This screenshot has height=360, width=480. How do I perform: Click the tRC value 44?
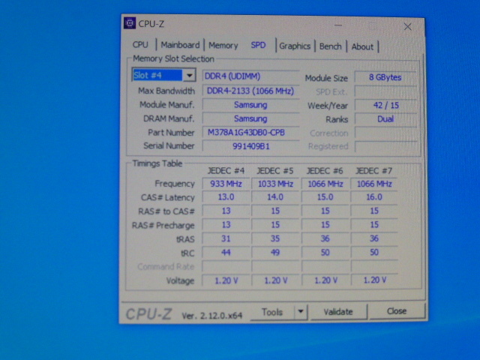coord(226,253)
